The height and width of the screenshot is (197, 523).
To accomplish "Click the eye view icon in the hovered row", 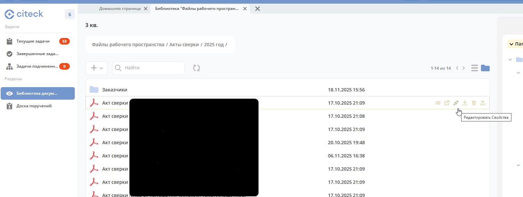I will tap(438, 103).
